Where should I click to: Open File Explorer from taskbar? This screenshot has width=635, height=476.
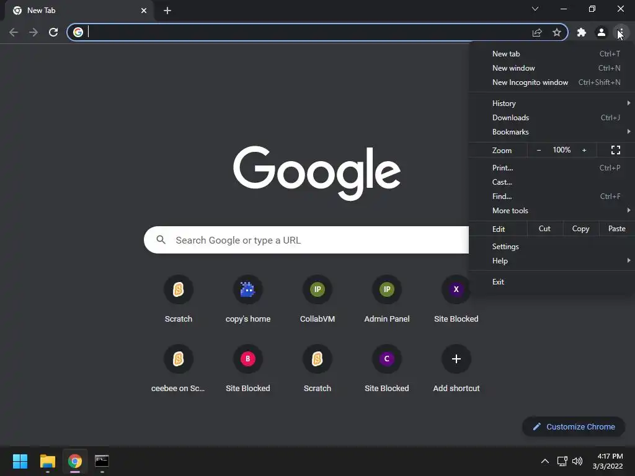tap(47, 461)
